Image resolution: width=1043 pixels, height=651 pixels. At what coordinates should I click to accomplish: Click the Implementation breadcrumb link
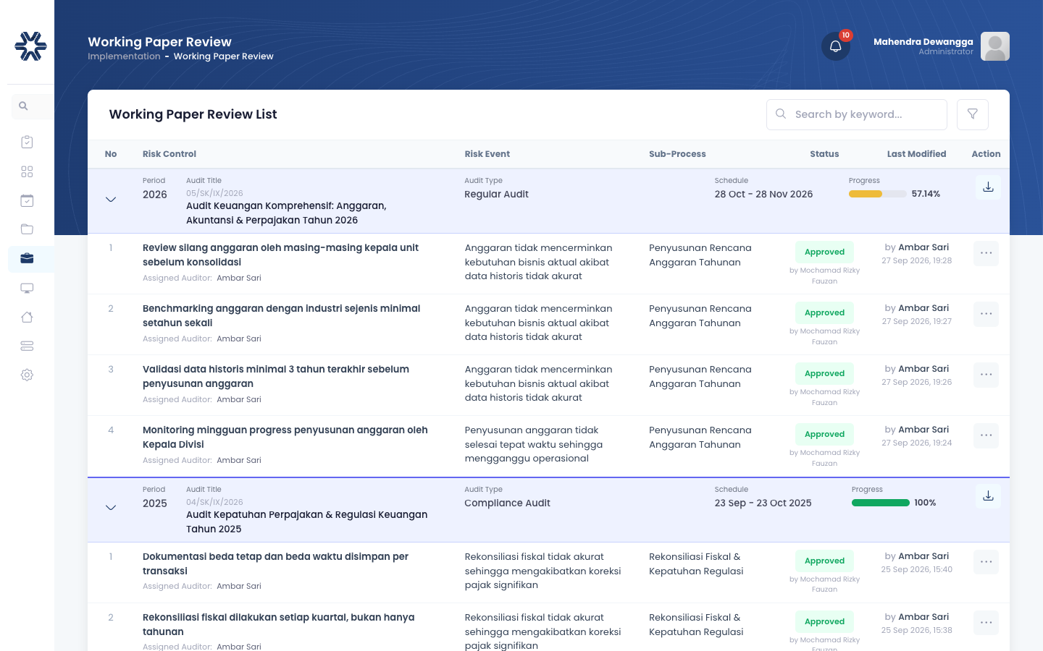tap(124, 56)
